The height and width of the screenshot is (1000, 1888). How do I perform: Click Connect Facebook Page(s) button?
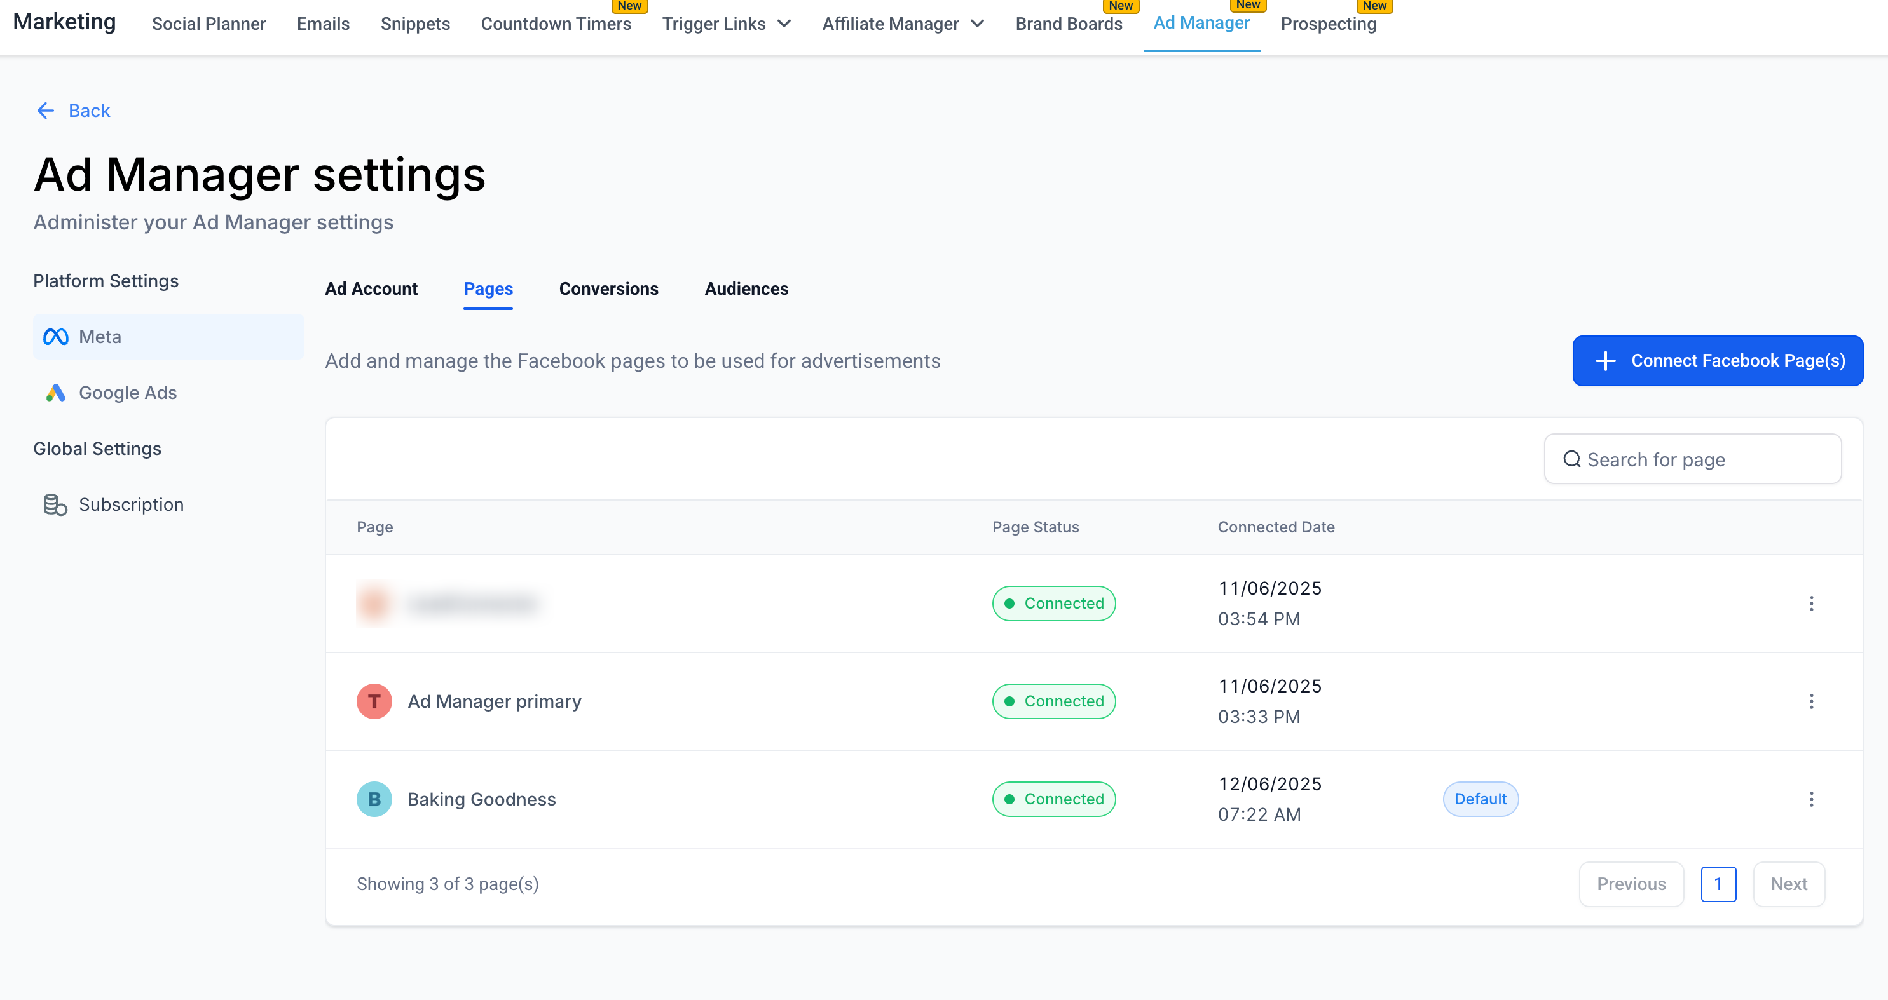click(1717, 360)
